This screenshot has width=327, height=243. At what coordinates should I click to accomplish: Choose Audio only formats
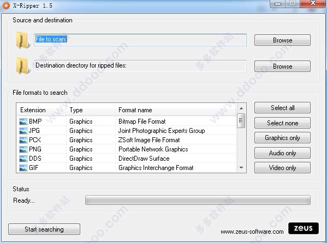tap(282, 153)
